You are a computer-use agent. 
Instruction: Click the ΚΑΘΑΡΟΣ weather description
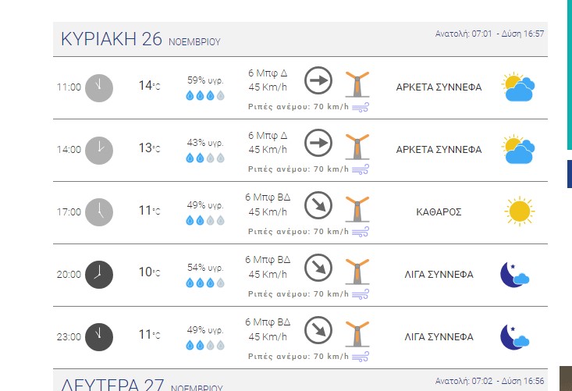pyautogui.click(x=439, y=211)
